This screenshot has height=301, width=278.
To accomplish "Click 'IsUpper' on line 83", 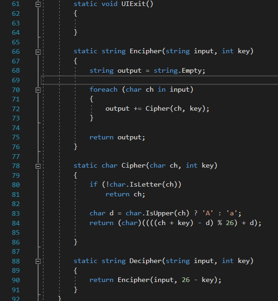I will (159, 213).
